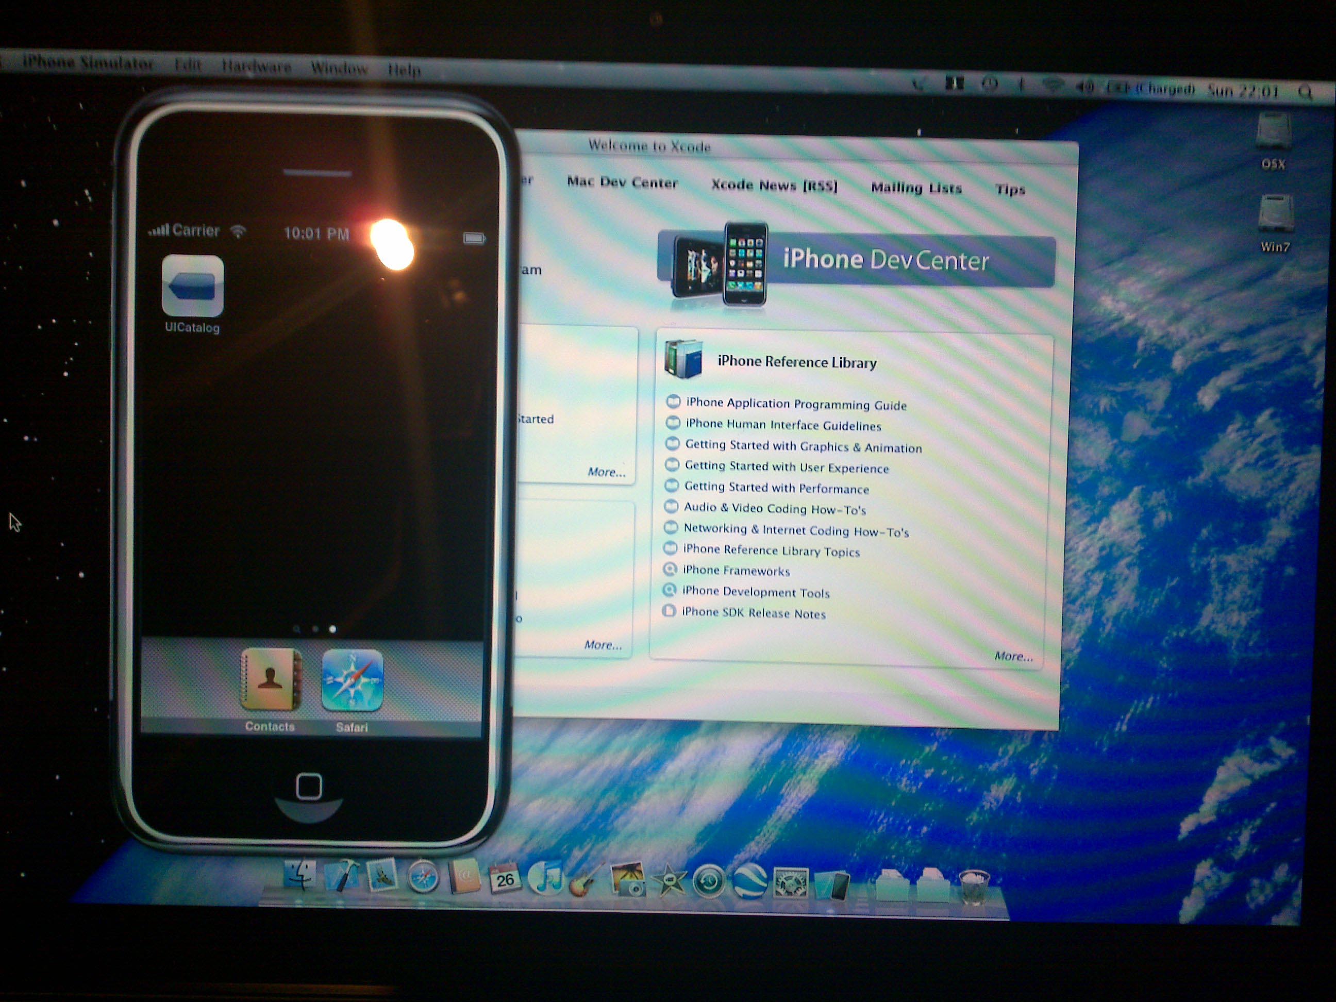Image resolution: width=1336 pixels, height=1002 pixels.
Task: Open Time Machine from the Dock
Action: (x=709, y=882)
